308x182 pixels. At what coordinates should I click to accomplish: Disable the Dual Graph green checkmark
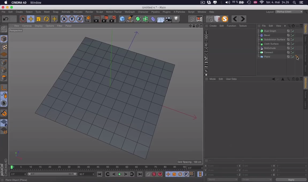point(293,31)
